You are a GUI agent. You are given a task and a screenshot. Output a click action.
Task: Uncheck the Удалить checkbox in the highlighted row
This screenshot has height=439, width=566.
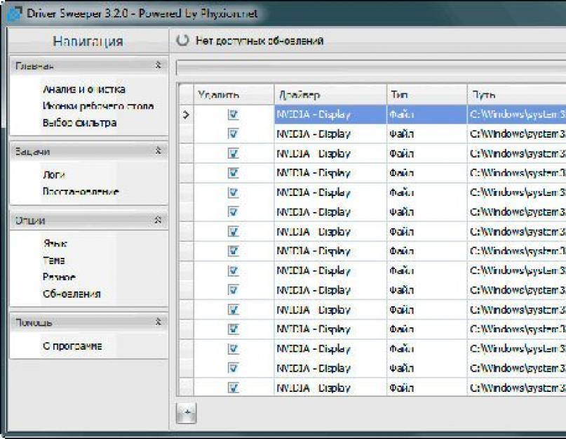click(233, 114)
